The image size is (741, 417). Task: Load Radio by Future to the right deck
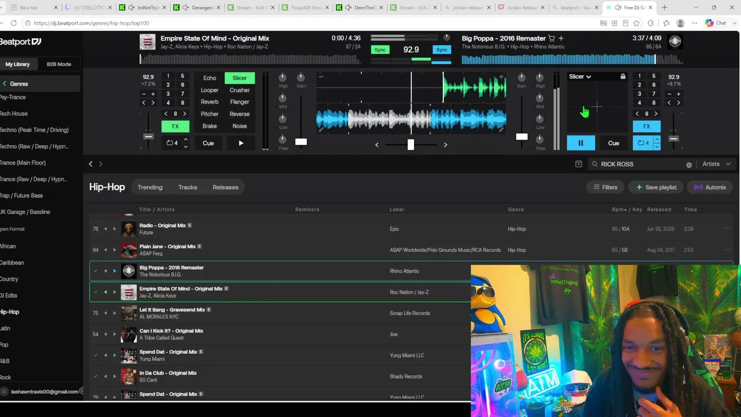[x=114, y=229]
